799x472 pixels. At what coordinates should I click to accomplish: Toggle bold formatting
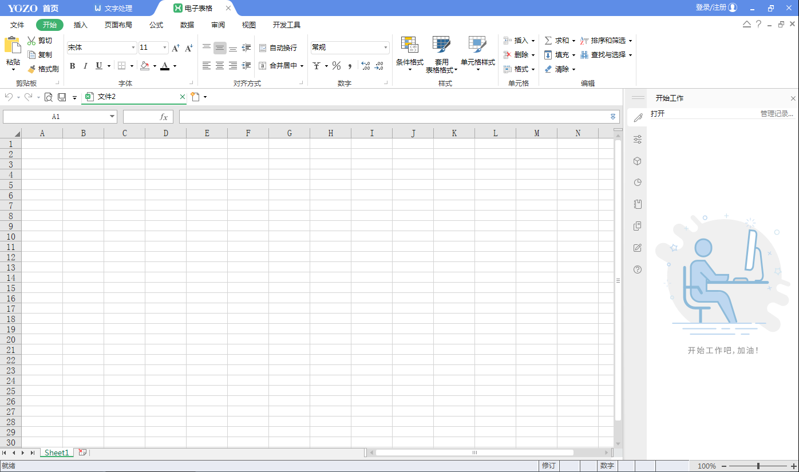coord(73,66)
